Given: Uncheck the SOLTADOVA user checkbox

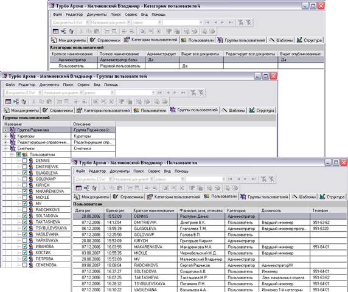Looking at the screenshot, I should click(x=25, y=216).
